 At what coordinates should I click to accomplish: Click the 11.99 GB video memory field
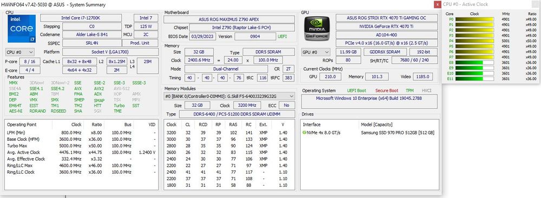click(x=348, y=52)
